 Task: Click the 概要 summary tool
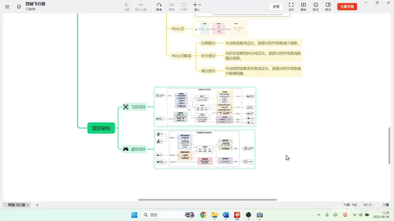click(x=171, y=6)
